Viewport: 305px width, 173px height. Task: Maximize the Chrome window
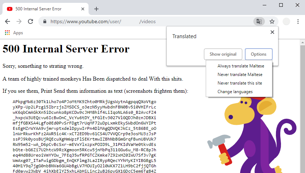pyautogui.click(x=281, y=5)
